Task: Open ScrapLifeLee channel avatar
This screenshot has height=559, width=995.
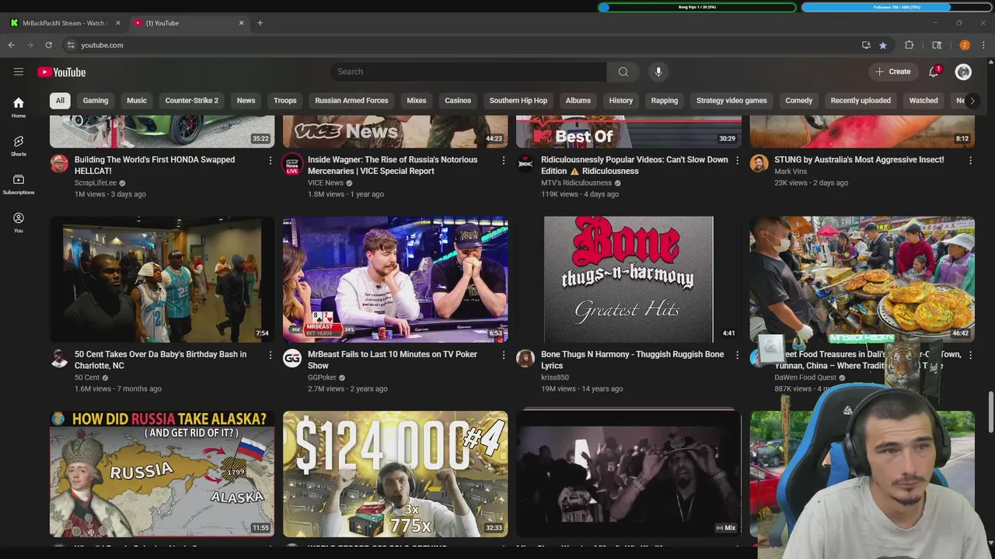Action: (59, 163)
